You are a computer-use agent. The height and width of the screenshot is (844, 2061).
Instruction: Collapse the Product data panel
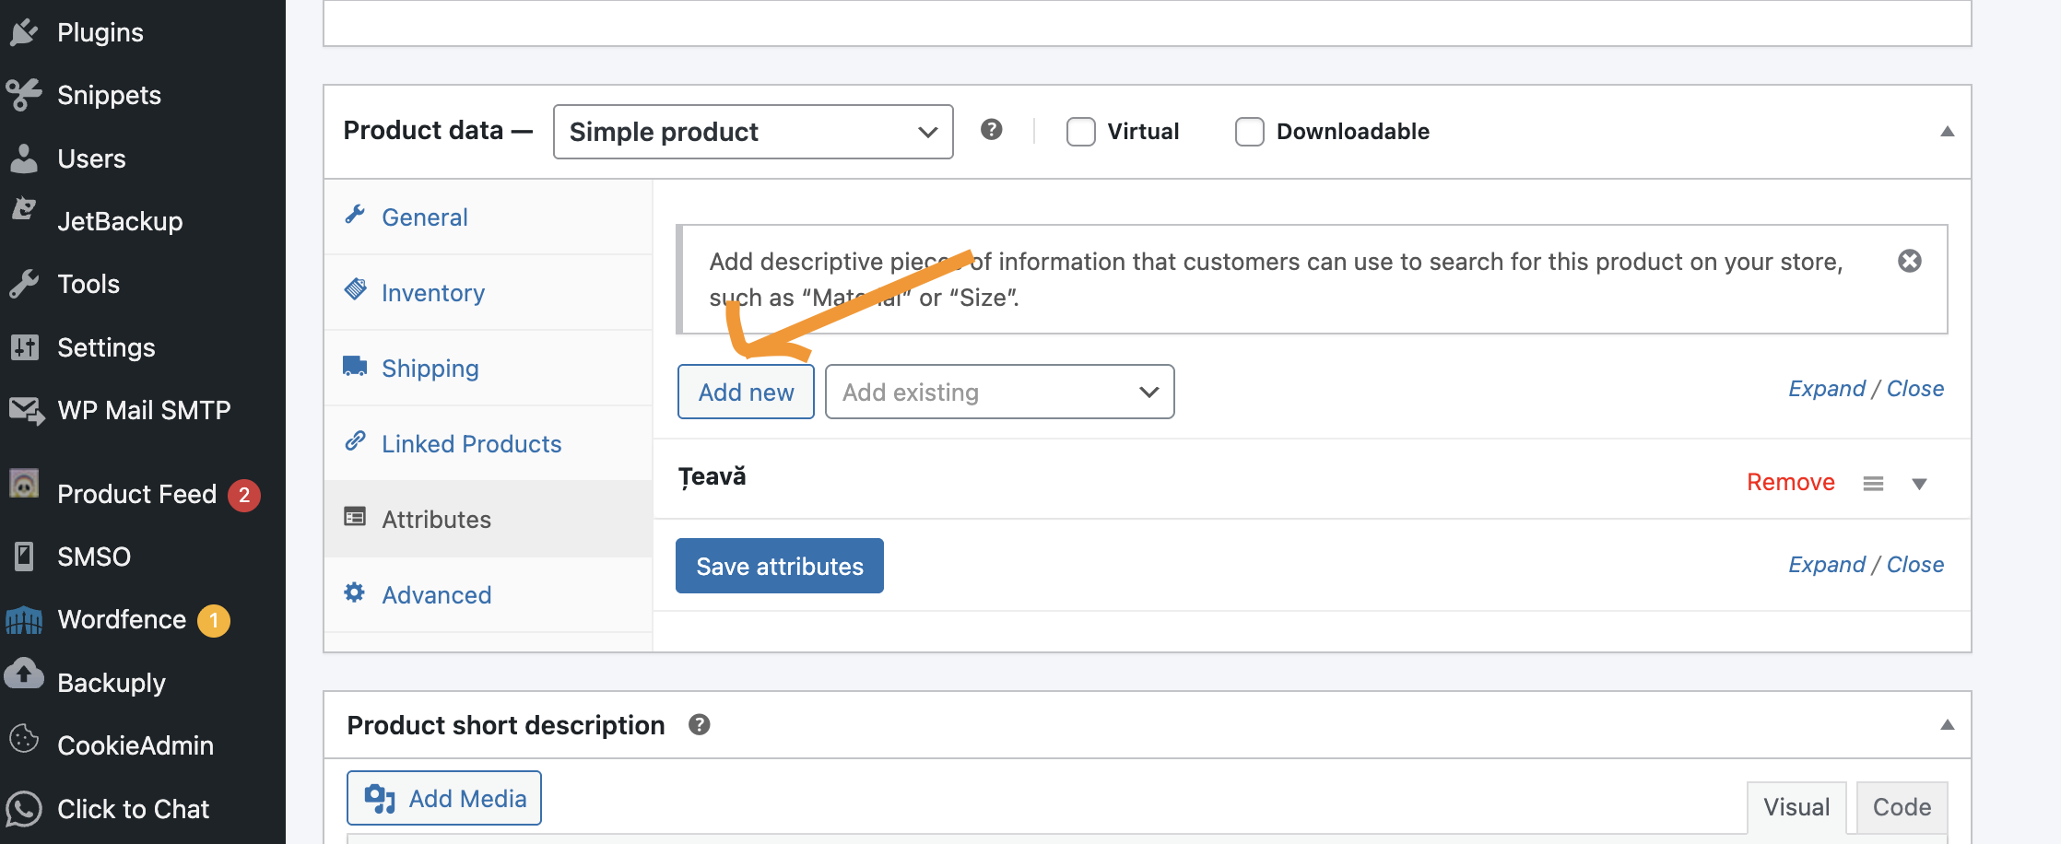(x=1947, y=132)
